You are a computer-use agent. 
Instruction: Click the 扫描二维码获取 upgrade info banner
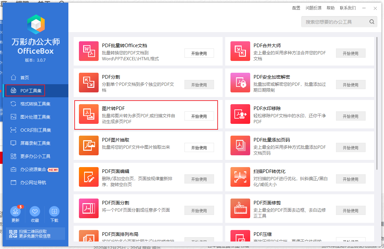pyautogui.click(x=36, y=234)
